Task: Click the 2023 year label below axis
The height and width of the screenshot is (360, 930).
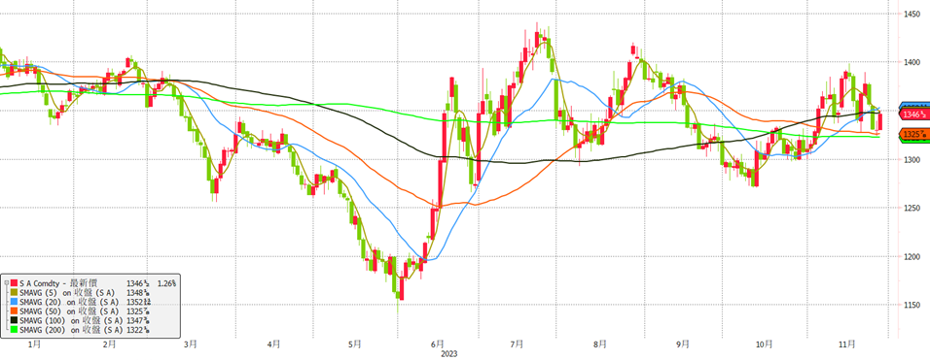Action: pos(448,353)
